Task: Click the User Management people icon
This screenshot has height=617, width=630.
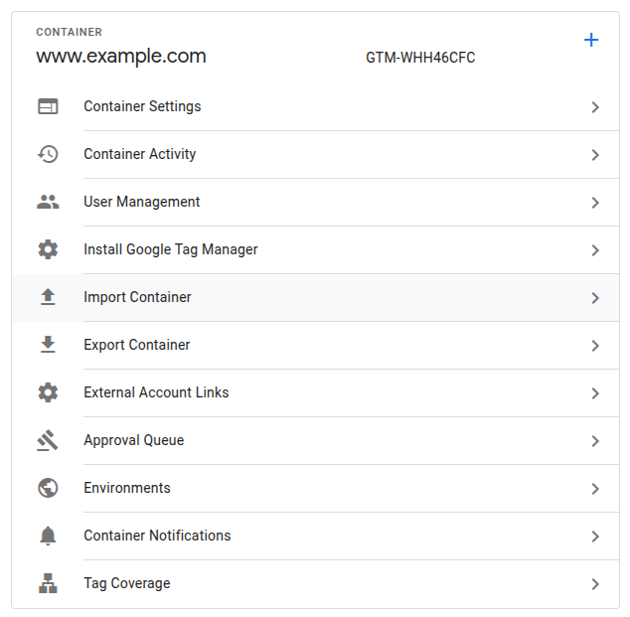Action: 48,202
